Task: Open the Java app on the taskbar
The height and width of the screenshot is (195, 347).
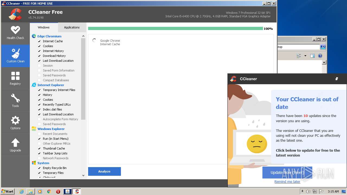Action: click(x=68, y=191)
